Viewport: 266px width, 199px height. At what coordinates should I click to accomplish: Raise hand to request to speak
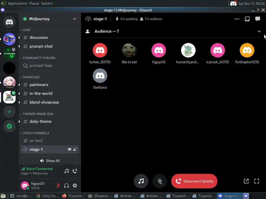tap(160, 181)
